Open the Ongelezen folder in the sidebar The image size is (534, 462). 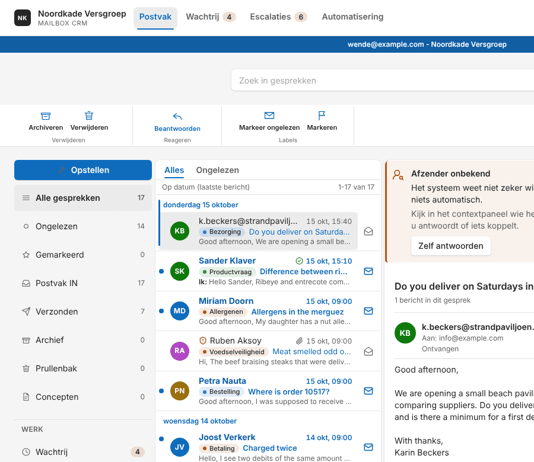point(83,226)
